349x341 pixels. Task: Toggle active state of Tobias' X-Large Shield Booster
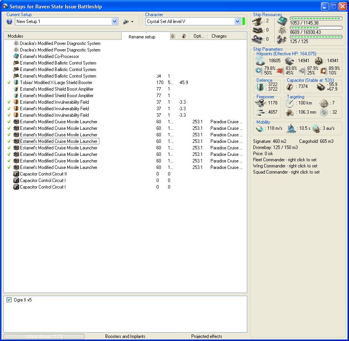9,83
